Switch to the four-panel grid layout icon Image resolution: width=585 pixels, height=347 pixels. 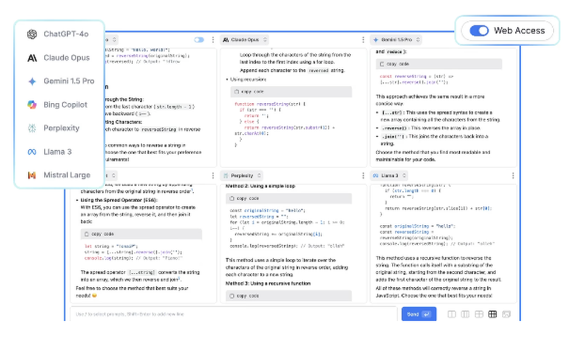point(479,314)
